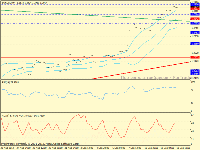Click the FreshForex Terminal copyright text
This screenshot has height=150, width=200.
click(x=40, y=144)
